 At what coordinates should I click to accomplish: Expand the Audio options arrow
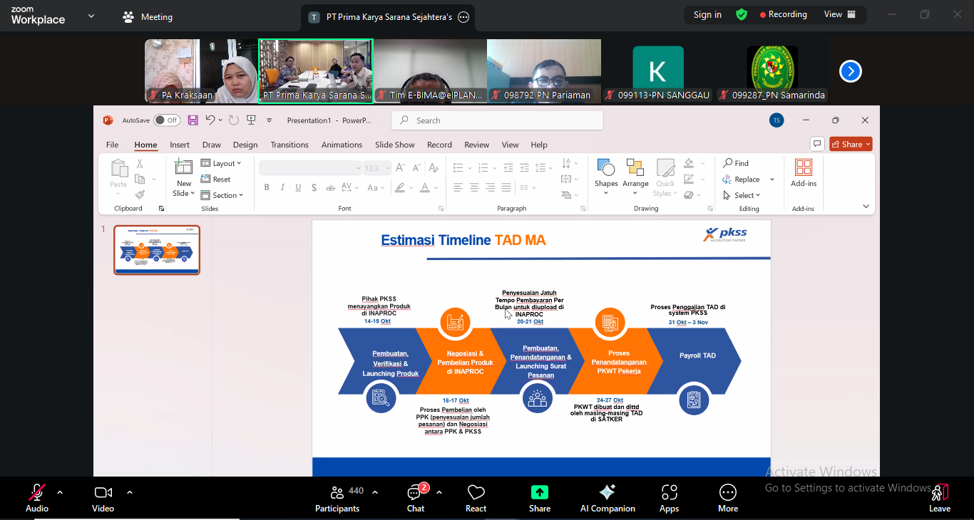point(60,492)
